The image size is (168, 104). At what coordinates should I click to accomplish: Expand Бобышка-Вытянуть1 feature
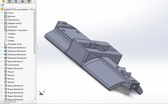tap(2, 48)
